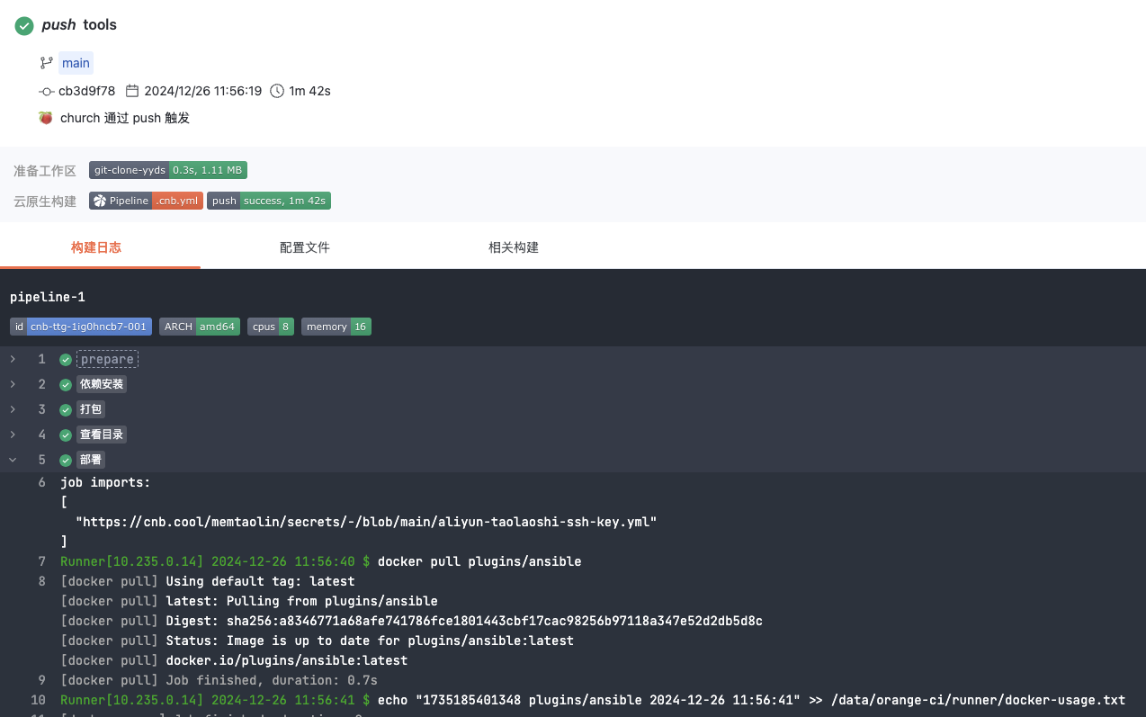Click the clock icon beside 1m 42s
The image size is (1146, 717).
(x=277, y=91)
